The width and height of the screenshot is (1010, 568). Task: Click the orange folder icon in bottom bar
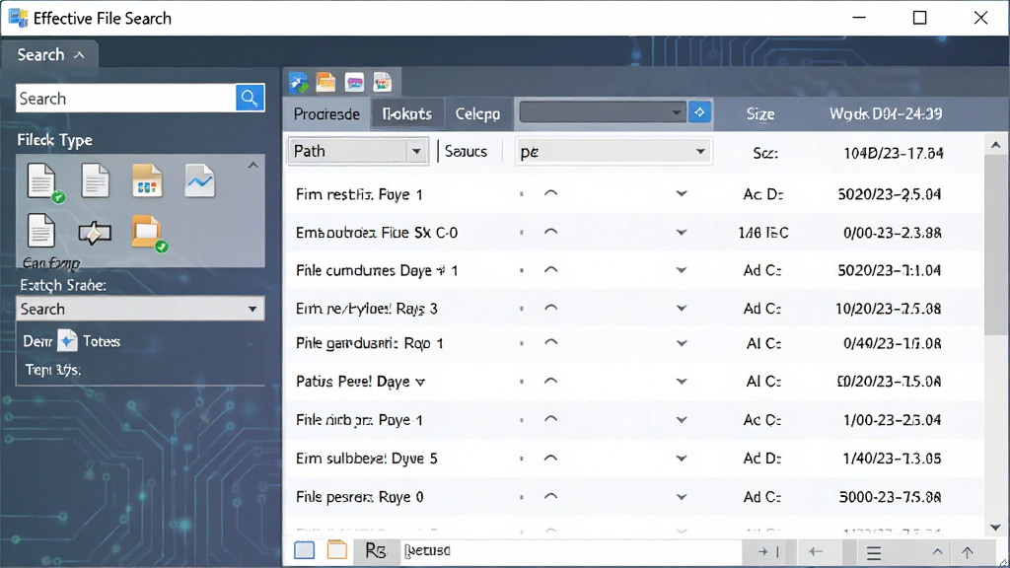[337, 550]
